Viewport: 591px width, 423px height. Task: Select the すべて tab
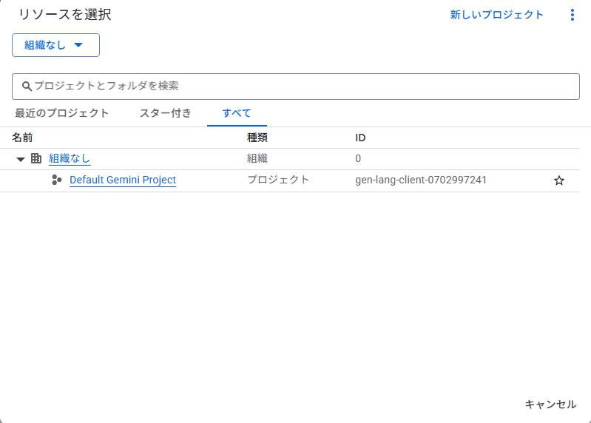(237, 113)
